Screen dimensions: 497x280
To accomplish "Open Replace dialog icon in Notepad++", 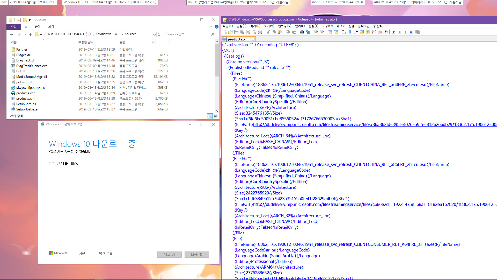I will coord(308,32).
